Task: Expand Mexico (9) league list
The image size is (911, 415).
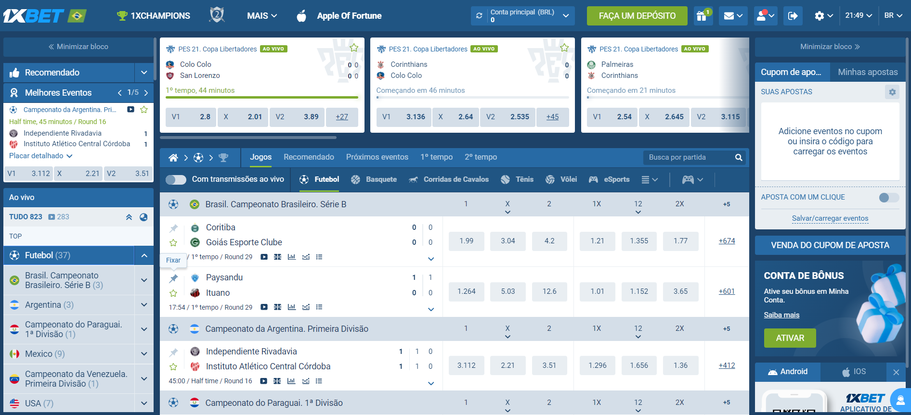Action: click(144, 354)
